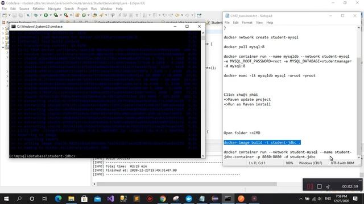Click 'docker pull mysql:8' line in Notepad

pyautogui.click(x=244, y=46)
